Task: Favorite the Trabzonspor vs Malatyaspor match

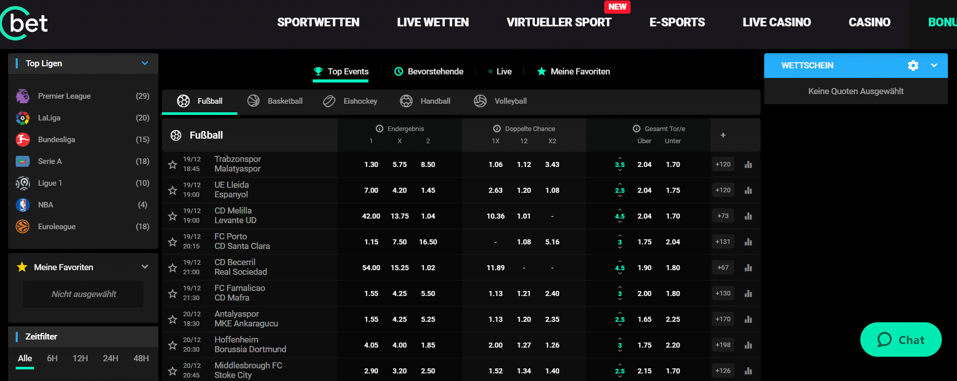Action: (x=173, y=164)
